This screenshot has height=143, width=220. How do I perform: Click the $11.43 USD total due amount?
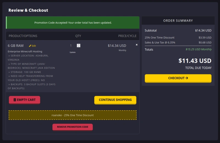click(x=195, y=61)
